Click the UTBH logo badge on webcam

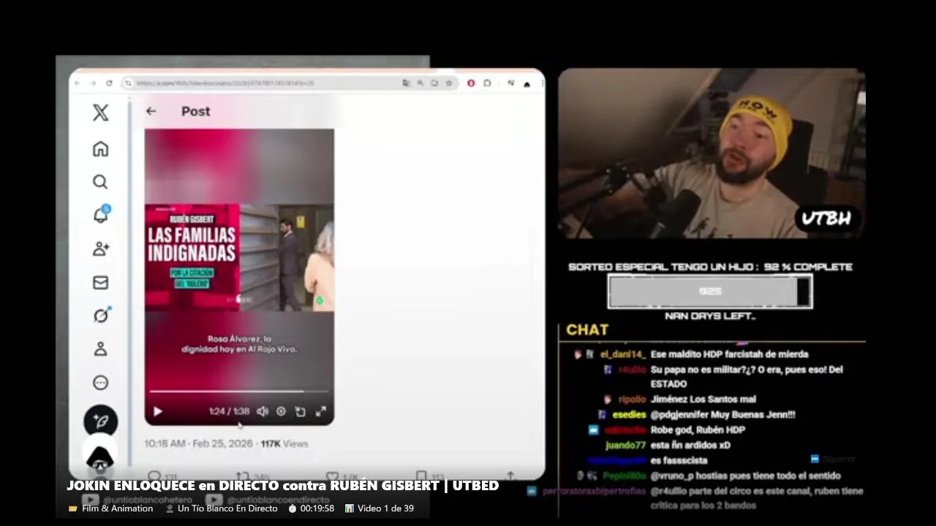[x=827, y=218]
